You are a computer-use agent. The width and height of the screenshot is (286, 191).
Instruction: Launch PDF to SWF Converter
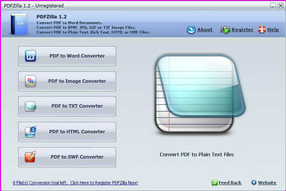(67, 157)
